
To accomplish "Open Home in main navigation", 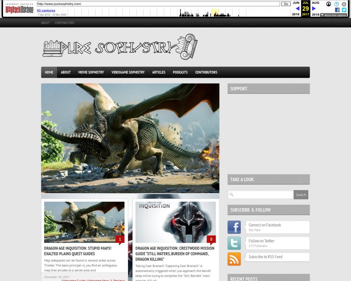I will pyautogui.click(x=49, y=72).
